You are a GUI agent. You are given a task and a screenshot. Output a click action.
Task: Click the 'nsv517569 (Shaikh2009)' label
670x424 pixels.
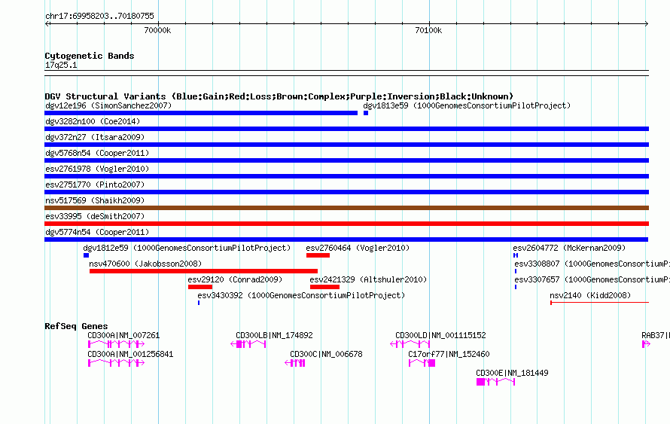[95, 200]
